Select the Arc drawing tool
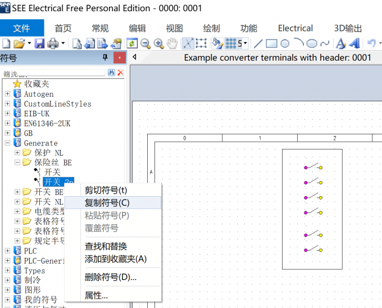The height and width of the screenshot is (308, 382). coord(298,42)
